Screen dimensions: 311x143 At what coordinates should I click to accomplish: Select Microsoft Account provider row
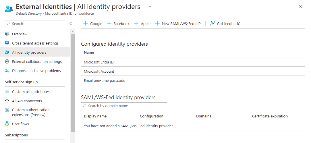click(193, 71)
